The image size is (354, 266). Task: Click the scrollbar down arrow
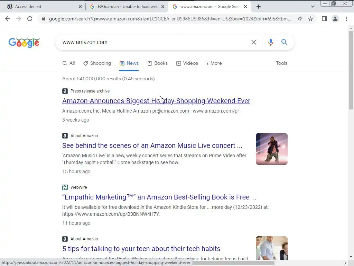coord(351,257)
